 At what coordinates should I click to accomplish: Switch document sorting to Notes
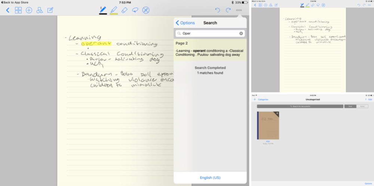pos(361,106)
